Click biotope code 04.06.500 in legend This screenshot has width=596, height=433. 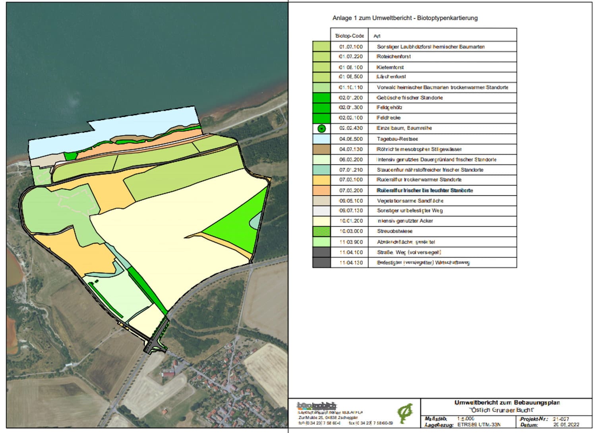[350, 139]
